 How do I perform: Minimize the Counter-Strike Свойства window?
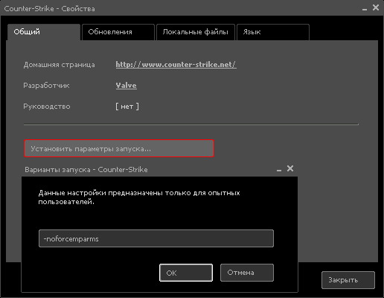click(365, 9)
